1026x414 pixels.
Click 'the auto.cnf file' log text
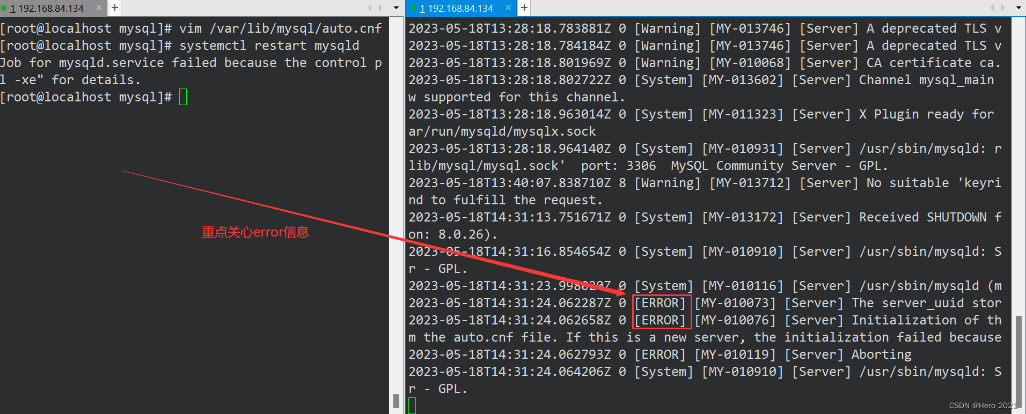coord(491,337)
